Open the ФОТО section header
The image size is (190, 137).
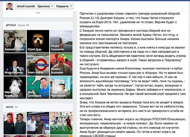(10, 107)
